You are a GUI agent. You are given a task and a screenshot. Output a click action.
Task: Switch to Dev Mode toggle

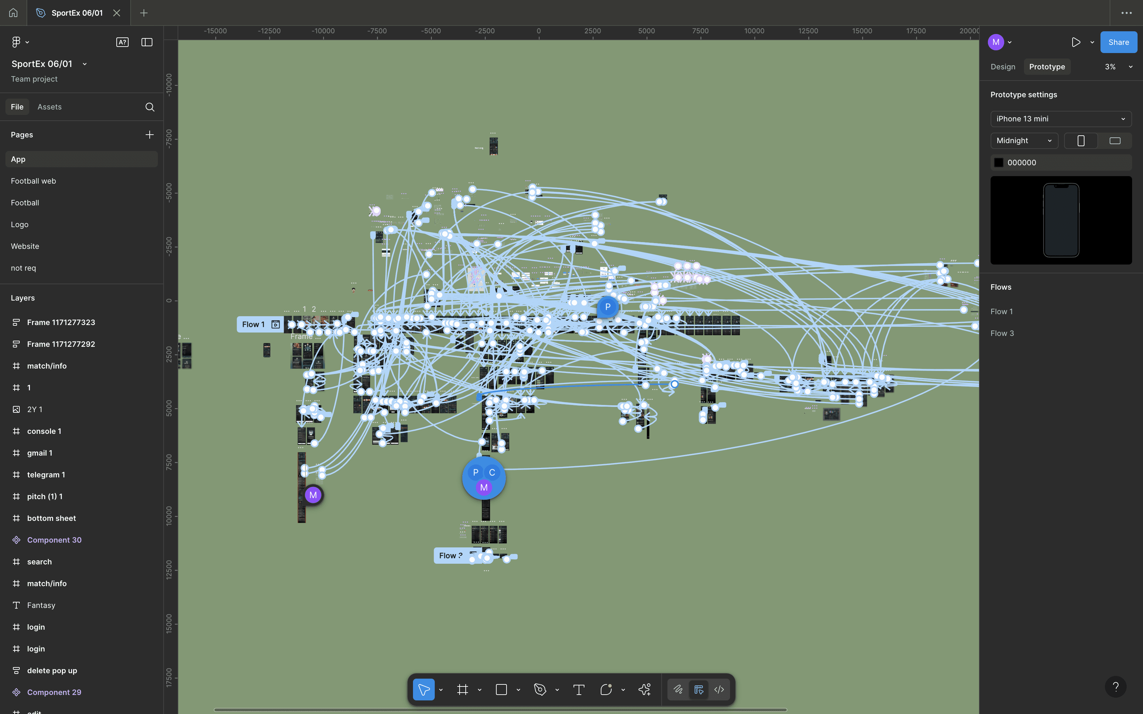tap(719, 690)
